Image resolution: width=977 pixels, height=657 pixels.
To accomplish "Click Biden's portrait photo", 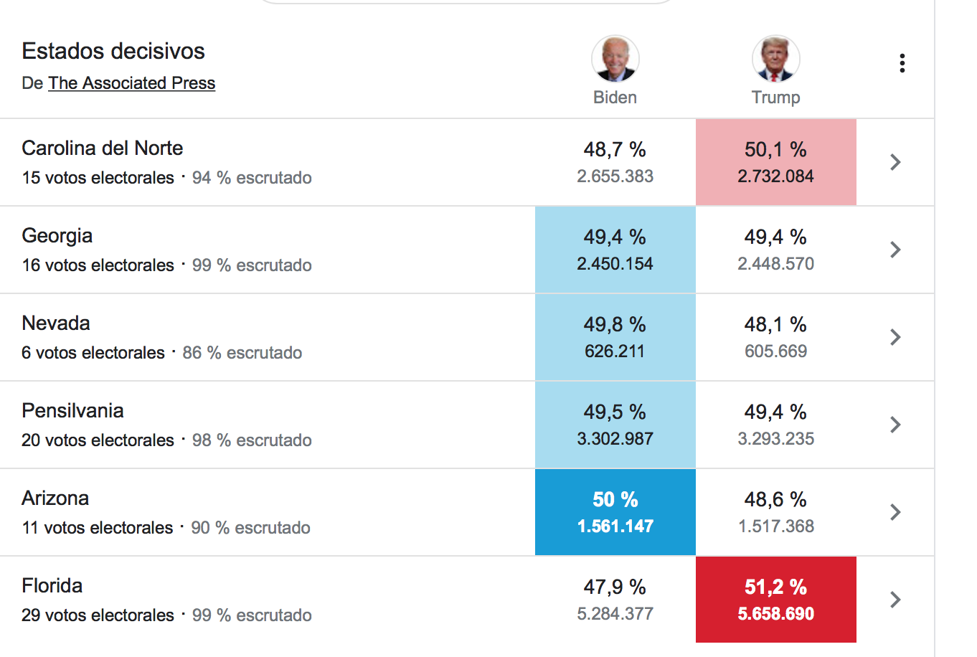I will click(x=615, y=59).
